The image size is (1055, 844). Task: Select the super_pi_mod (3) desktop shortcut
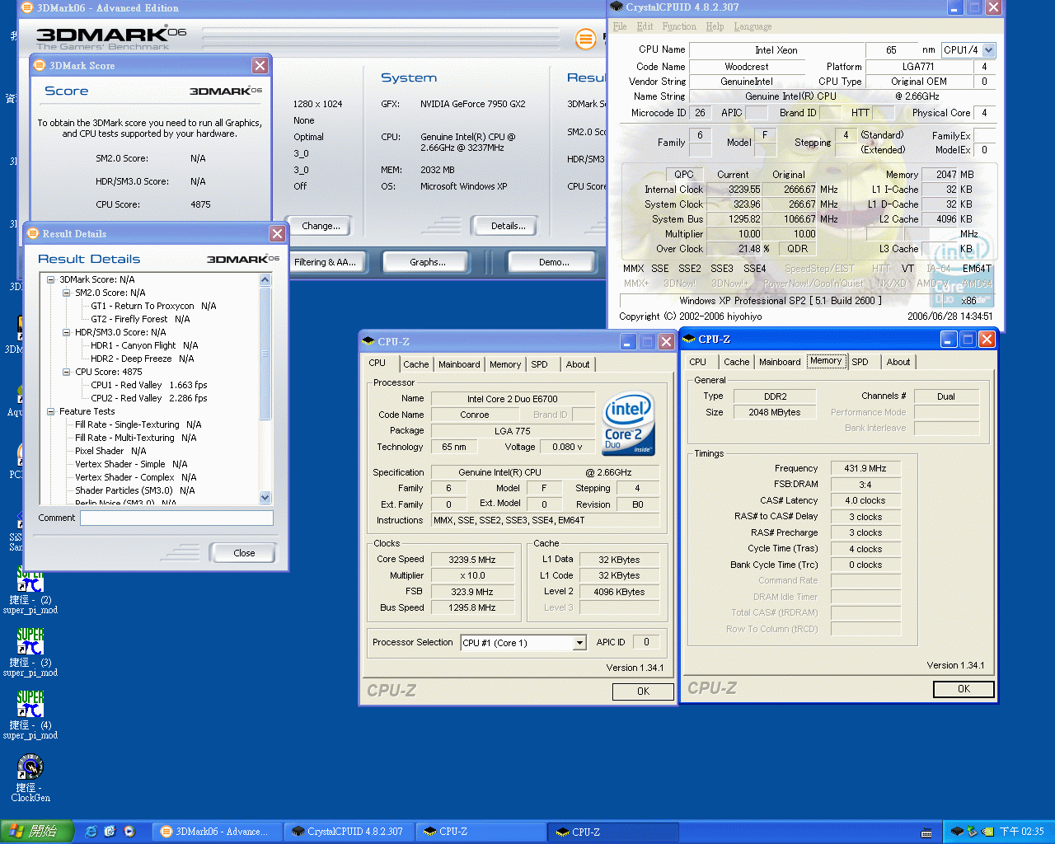30,642
